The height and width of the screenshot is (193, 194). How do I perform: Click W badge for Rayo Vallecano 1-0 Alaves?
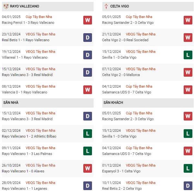click(x=87, y=168)
